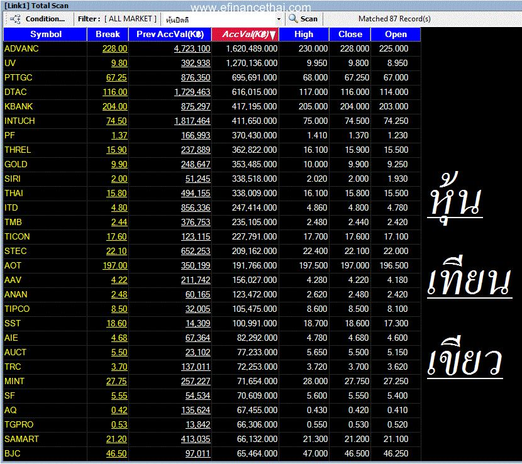Select the BJC symbol

pos(13,454)
